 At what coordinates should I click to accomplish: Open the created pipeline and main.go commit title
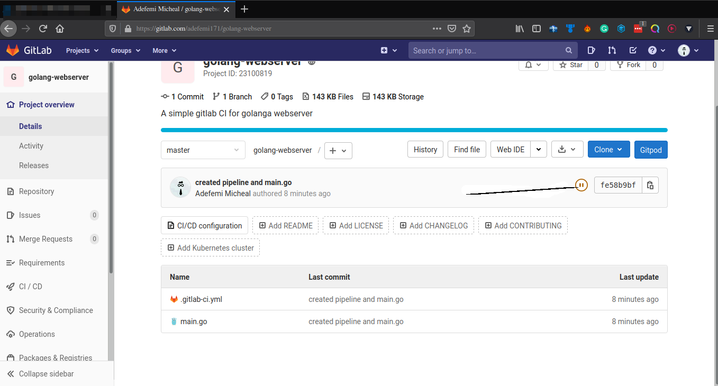(243, 182)
